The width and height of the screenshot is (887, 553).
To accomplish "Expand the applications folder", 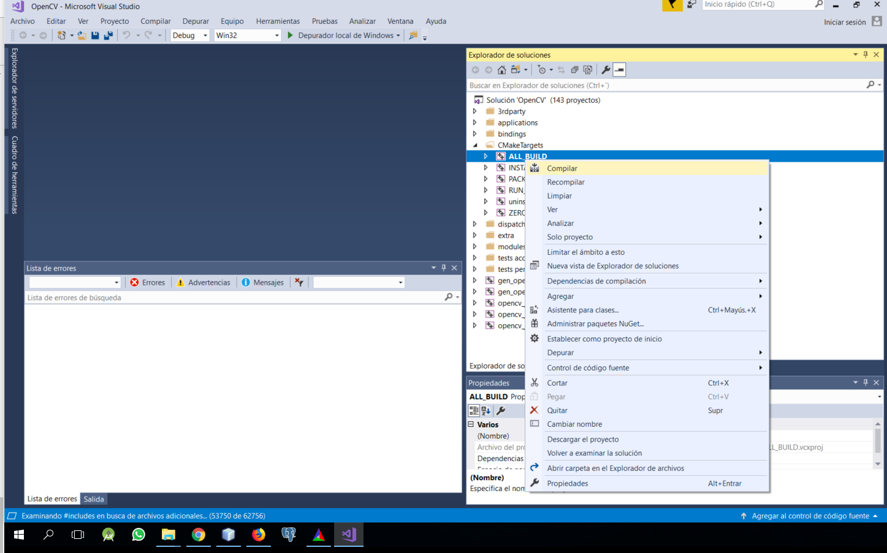I will pos(474,122).
